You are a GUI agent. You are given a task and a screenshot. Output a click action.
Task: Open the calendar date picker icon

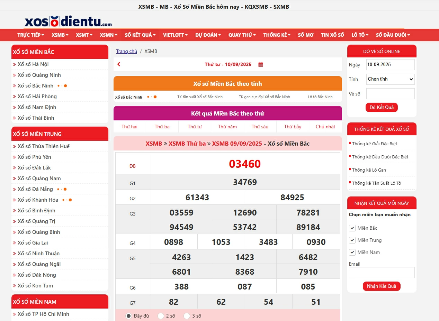pyautogui.click(x=261, y=64)
